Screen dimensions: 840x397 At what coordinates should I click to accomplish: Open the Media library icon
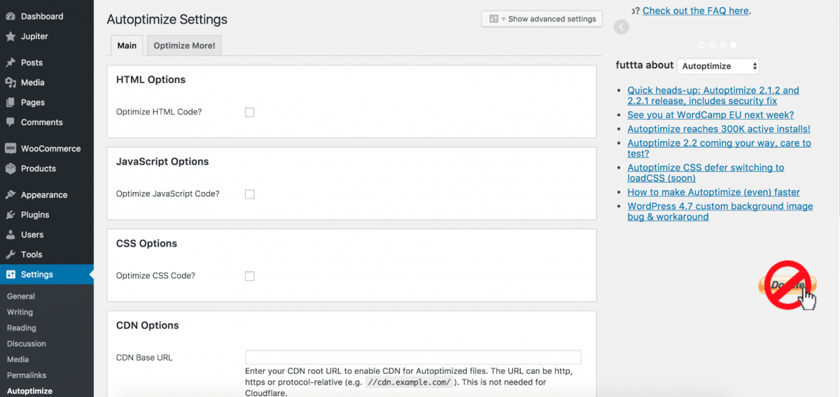(x=10, y=82)
